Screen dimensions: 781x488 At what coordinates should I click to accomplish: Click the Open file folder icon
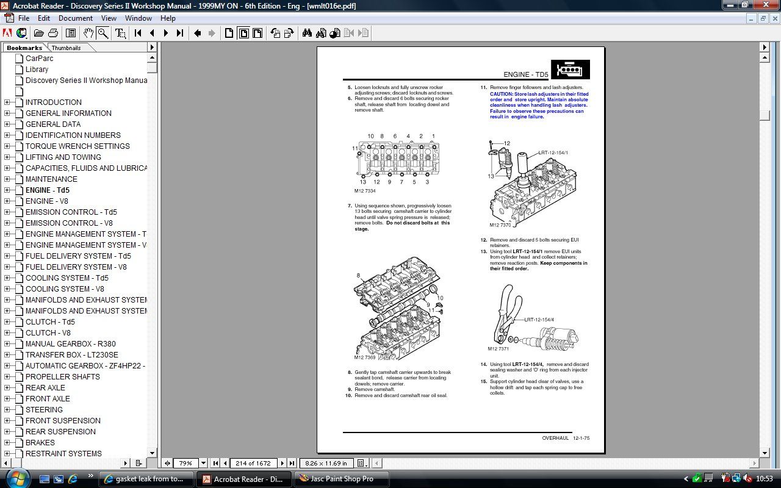(39, 33)
